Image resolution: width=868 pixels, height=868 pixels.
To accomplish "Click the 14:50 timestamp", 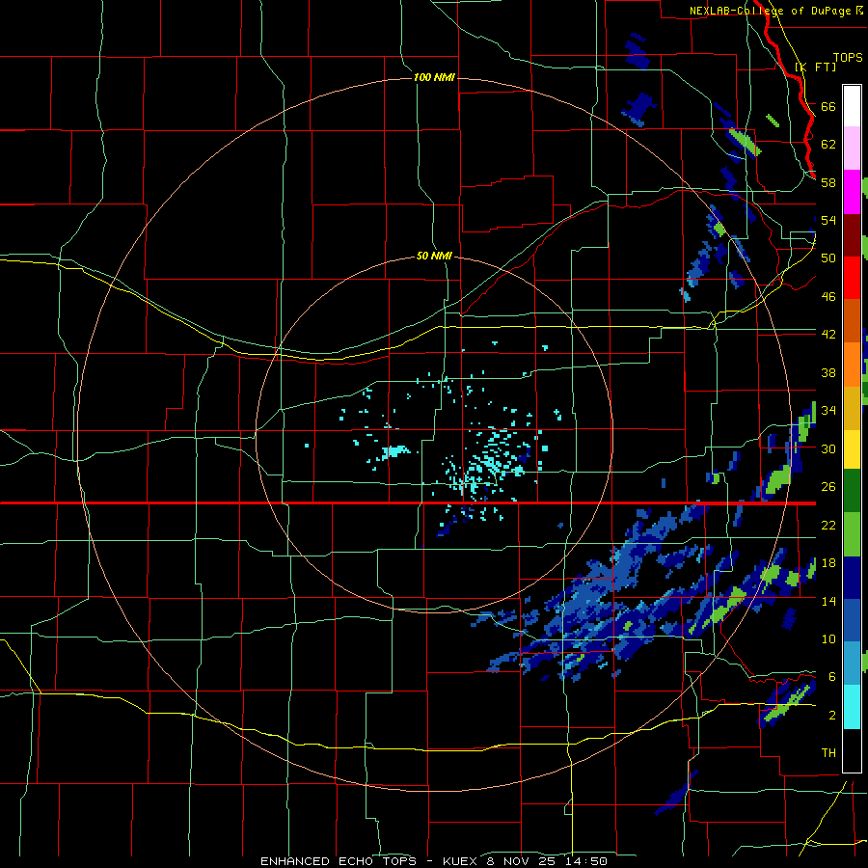I will 586,861.
